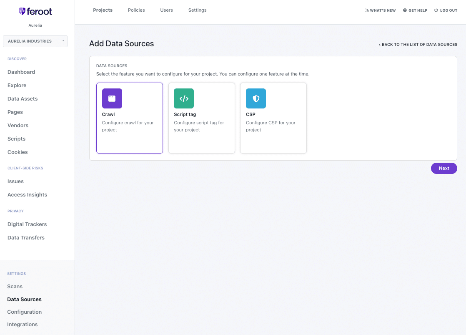466x335 pixels.
Task: Open the Settings top navigation tab
Action: pos(197,10)
